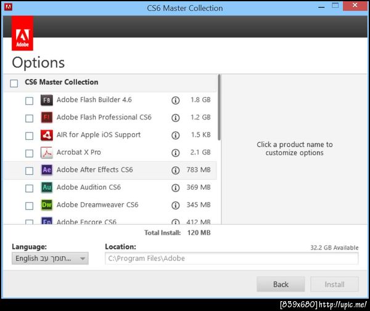This screenshot has height=311, width=370.
Task: Check Adobe Dreamweaver CS6 checkbox
Action: (x=29, y=206)
